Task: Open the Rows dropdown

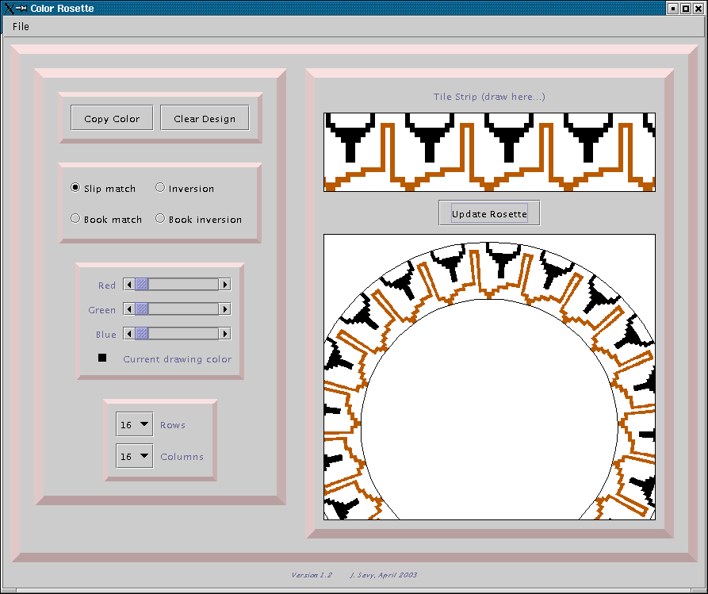Action: 135,424
